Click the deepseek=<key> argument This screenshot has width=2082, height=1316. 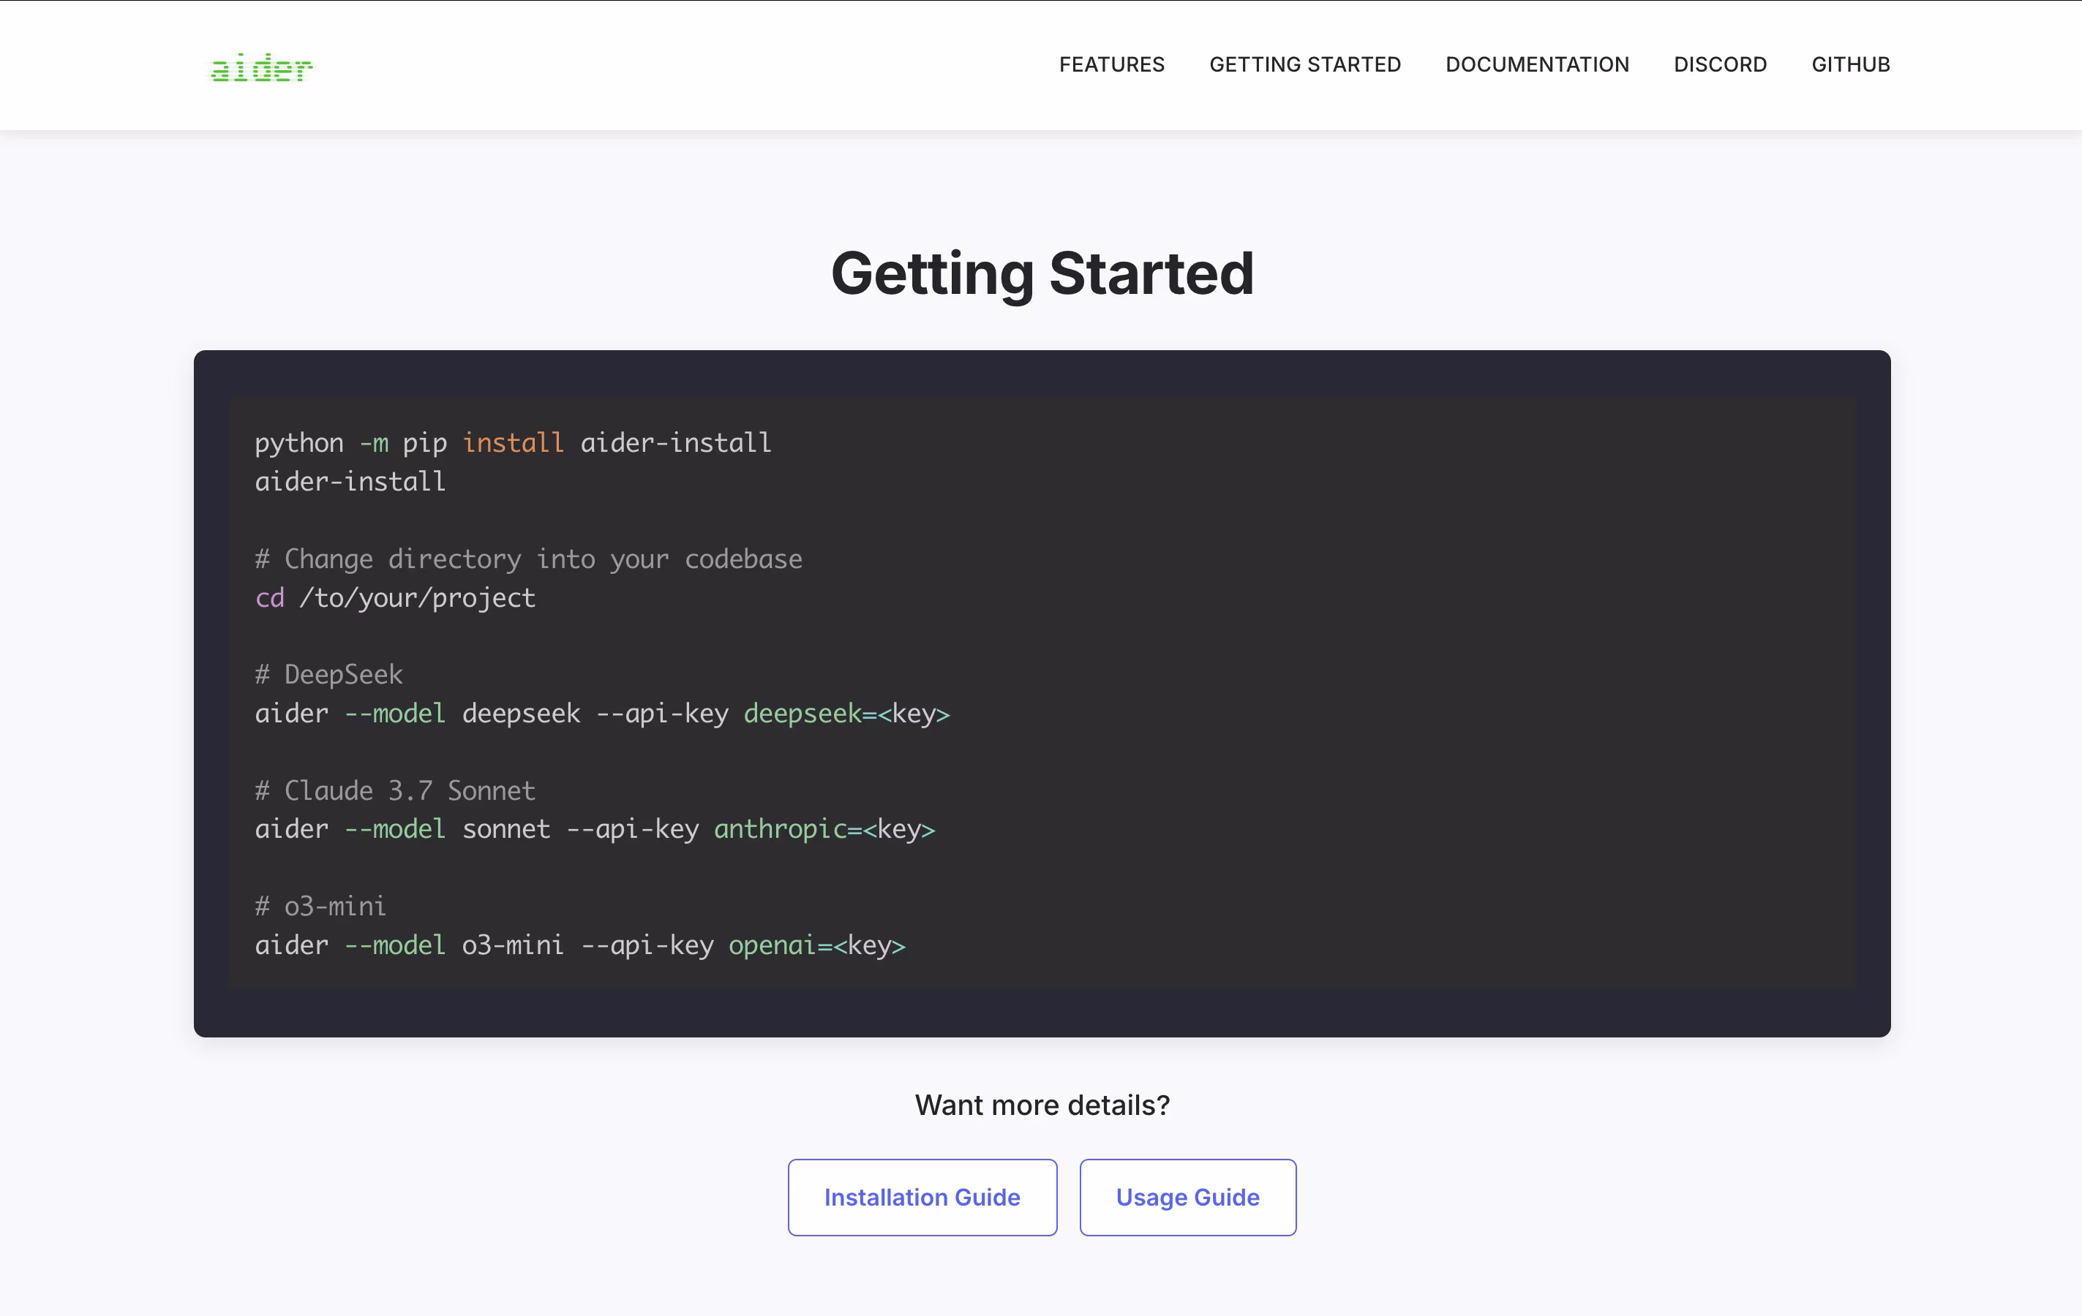(x=846, y=714)
